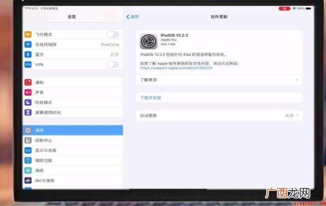Image resolution: width=326 pixels, height=206 pixels.
Task: Open Wi-Fi (无线局域网) settings row
Action: [73, 45]
